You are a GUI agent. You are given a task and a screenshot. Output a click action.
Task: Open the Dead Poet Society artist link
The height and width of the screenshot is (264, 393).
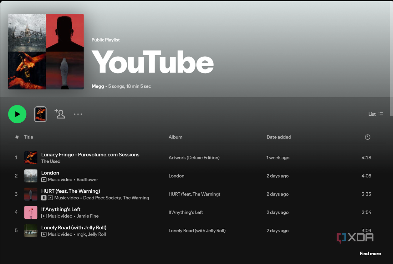click(x=102, y=198)
